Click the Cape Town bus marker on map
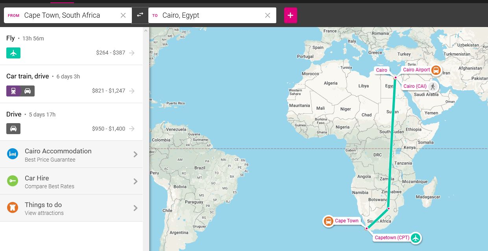The width and height of the screenshot is (488, 251). (x=328, y=221)
